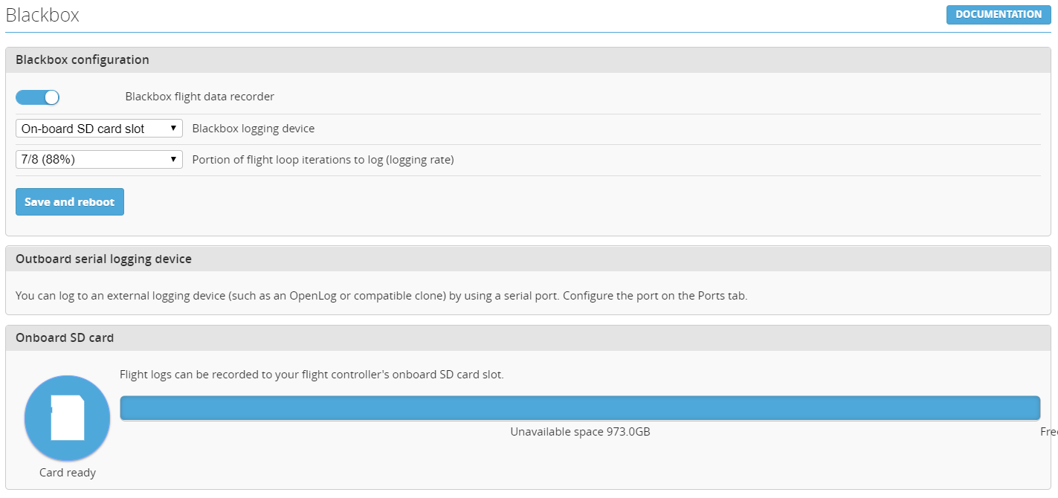The width and height of the screenshot is (1058, 498).
Task: Click the SD card space usage bar
Action: (x=580, y=408)
